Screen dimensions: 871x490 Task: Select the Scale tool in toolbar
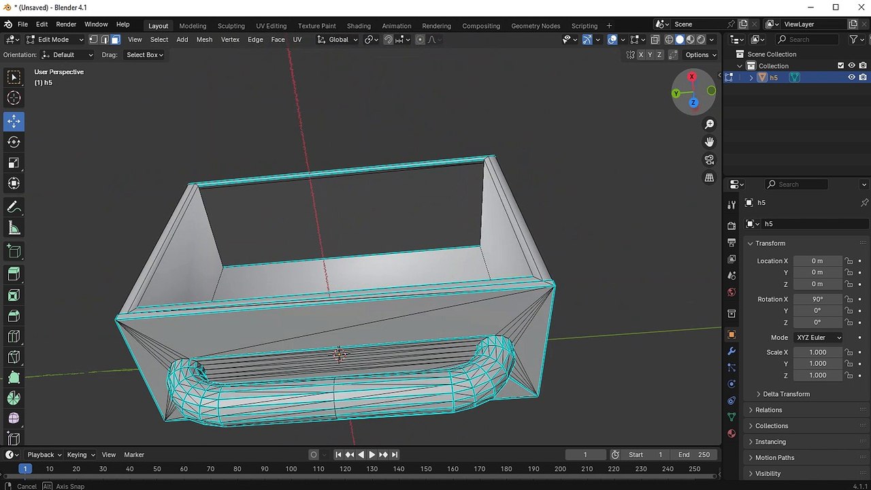click(14, 163)
